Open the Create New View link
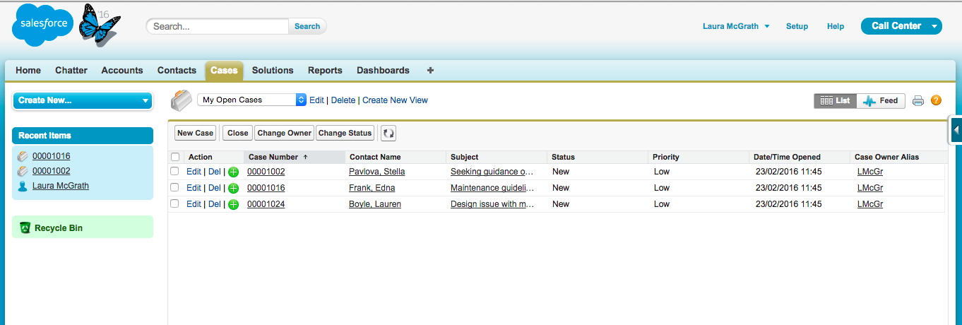This screenshot has width=962, height=325. click(395, 100)
